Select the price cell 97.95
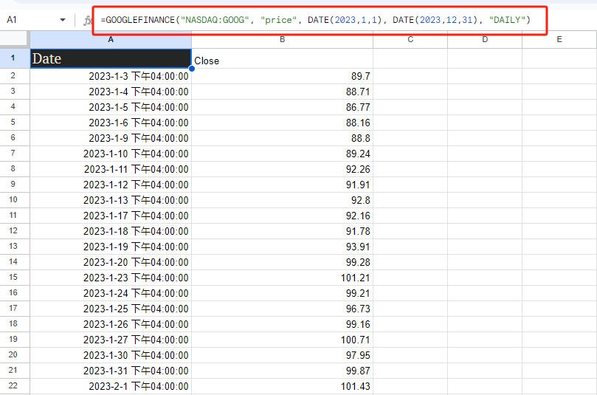Image resolution: width=597 pixels, height=395 pixels. pyautogui.click(x=282, y=355)
